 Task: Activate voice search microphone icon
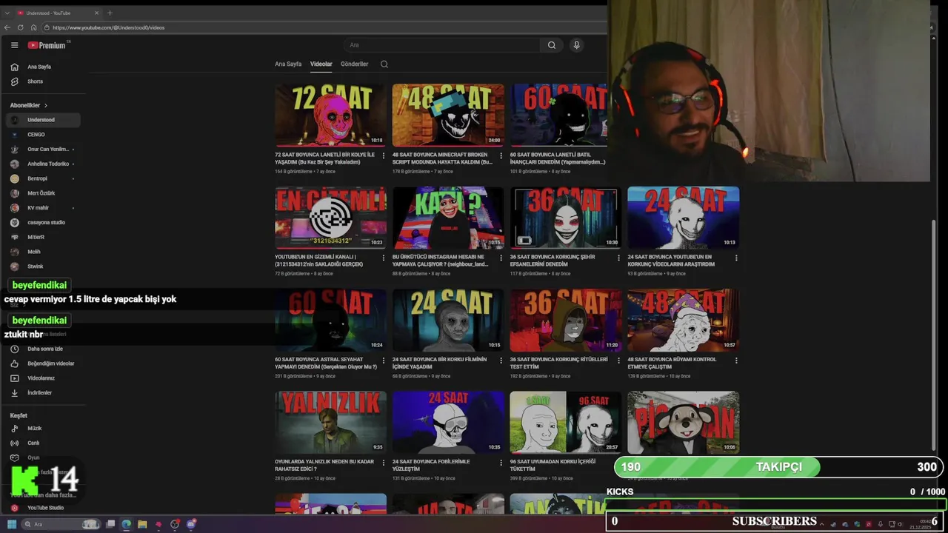pos(576,45)
